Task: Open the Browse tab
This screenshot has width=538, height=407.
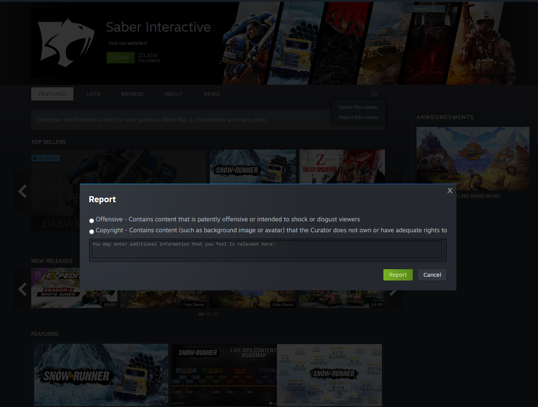Action: pos(132,94)
